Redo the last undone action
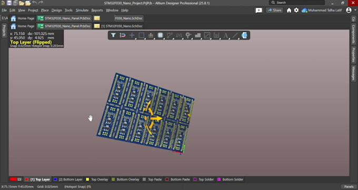This screenshot has height=190, width=358. click(41, 3)
